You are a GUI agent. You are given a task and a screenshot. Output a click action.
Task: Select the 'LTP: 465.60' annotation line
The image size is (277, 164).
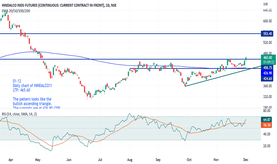coord(21,90)
